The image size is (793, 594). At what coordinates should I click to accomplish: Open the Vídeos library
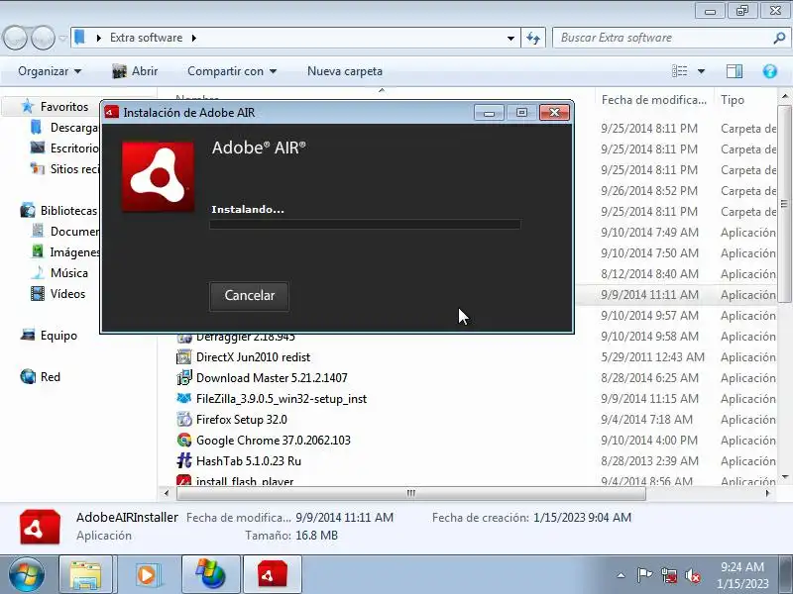(67, 293)
